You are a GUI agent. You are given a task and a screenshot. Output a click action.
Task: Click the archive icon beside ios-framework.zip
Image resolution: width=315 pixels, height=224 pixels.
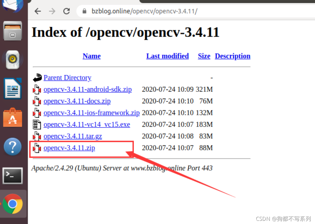pos(37,113)
